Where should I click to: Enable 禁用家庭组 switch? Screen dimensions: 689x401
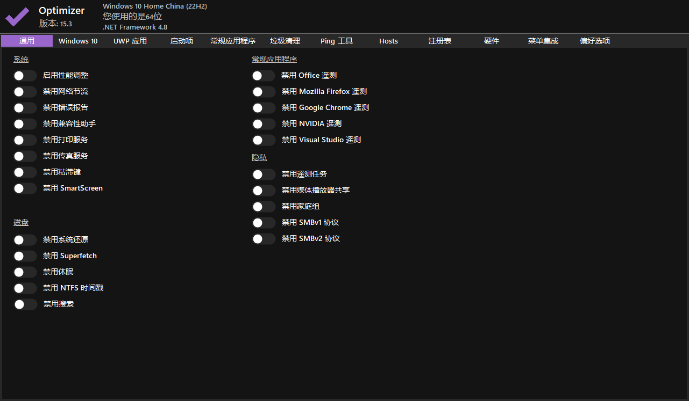264,207
